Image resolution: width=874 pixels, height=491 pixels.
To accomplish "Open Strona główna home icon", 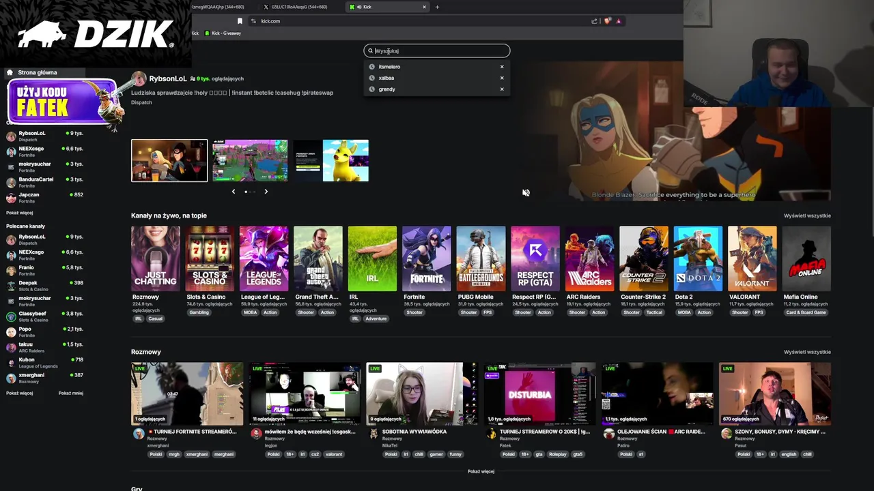I will point(10,72).
